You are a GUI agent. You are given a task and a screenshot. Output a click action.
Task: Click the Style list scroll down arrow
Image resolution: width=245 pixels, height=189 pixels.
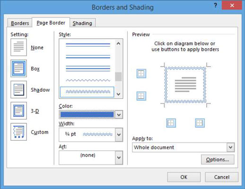point(119,94)
